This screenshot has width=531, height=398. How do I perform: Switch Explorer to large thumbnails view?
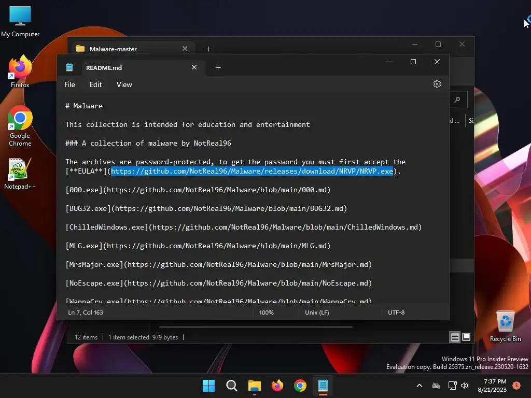pos(466,337)
